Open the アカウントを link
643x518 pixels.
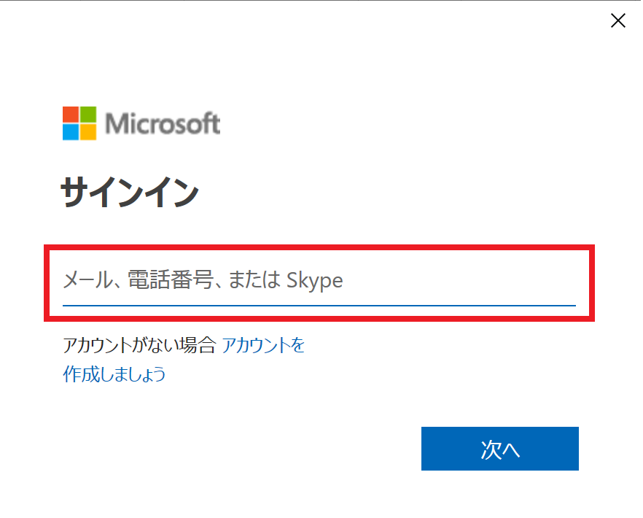click(x=263, y=345)
